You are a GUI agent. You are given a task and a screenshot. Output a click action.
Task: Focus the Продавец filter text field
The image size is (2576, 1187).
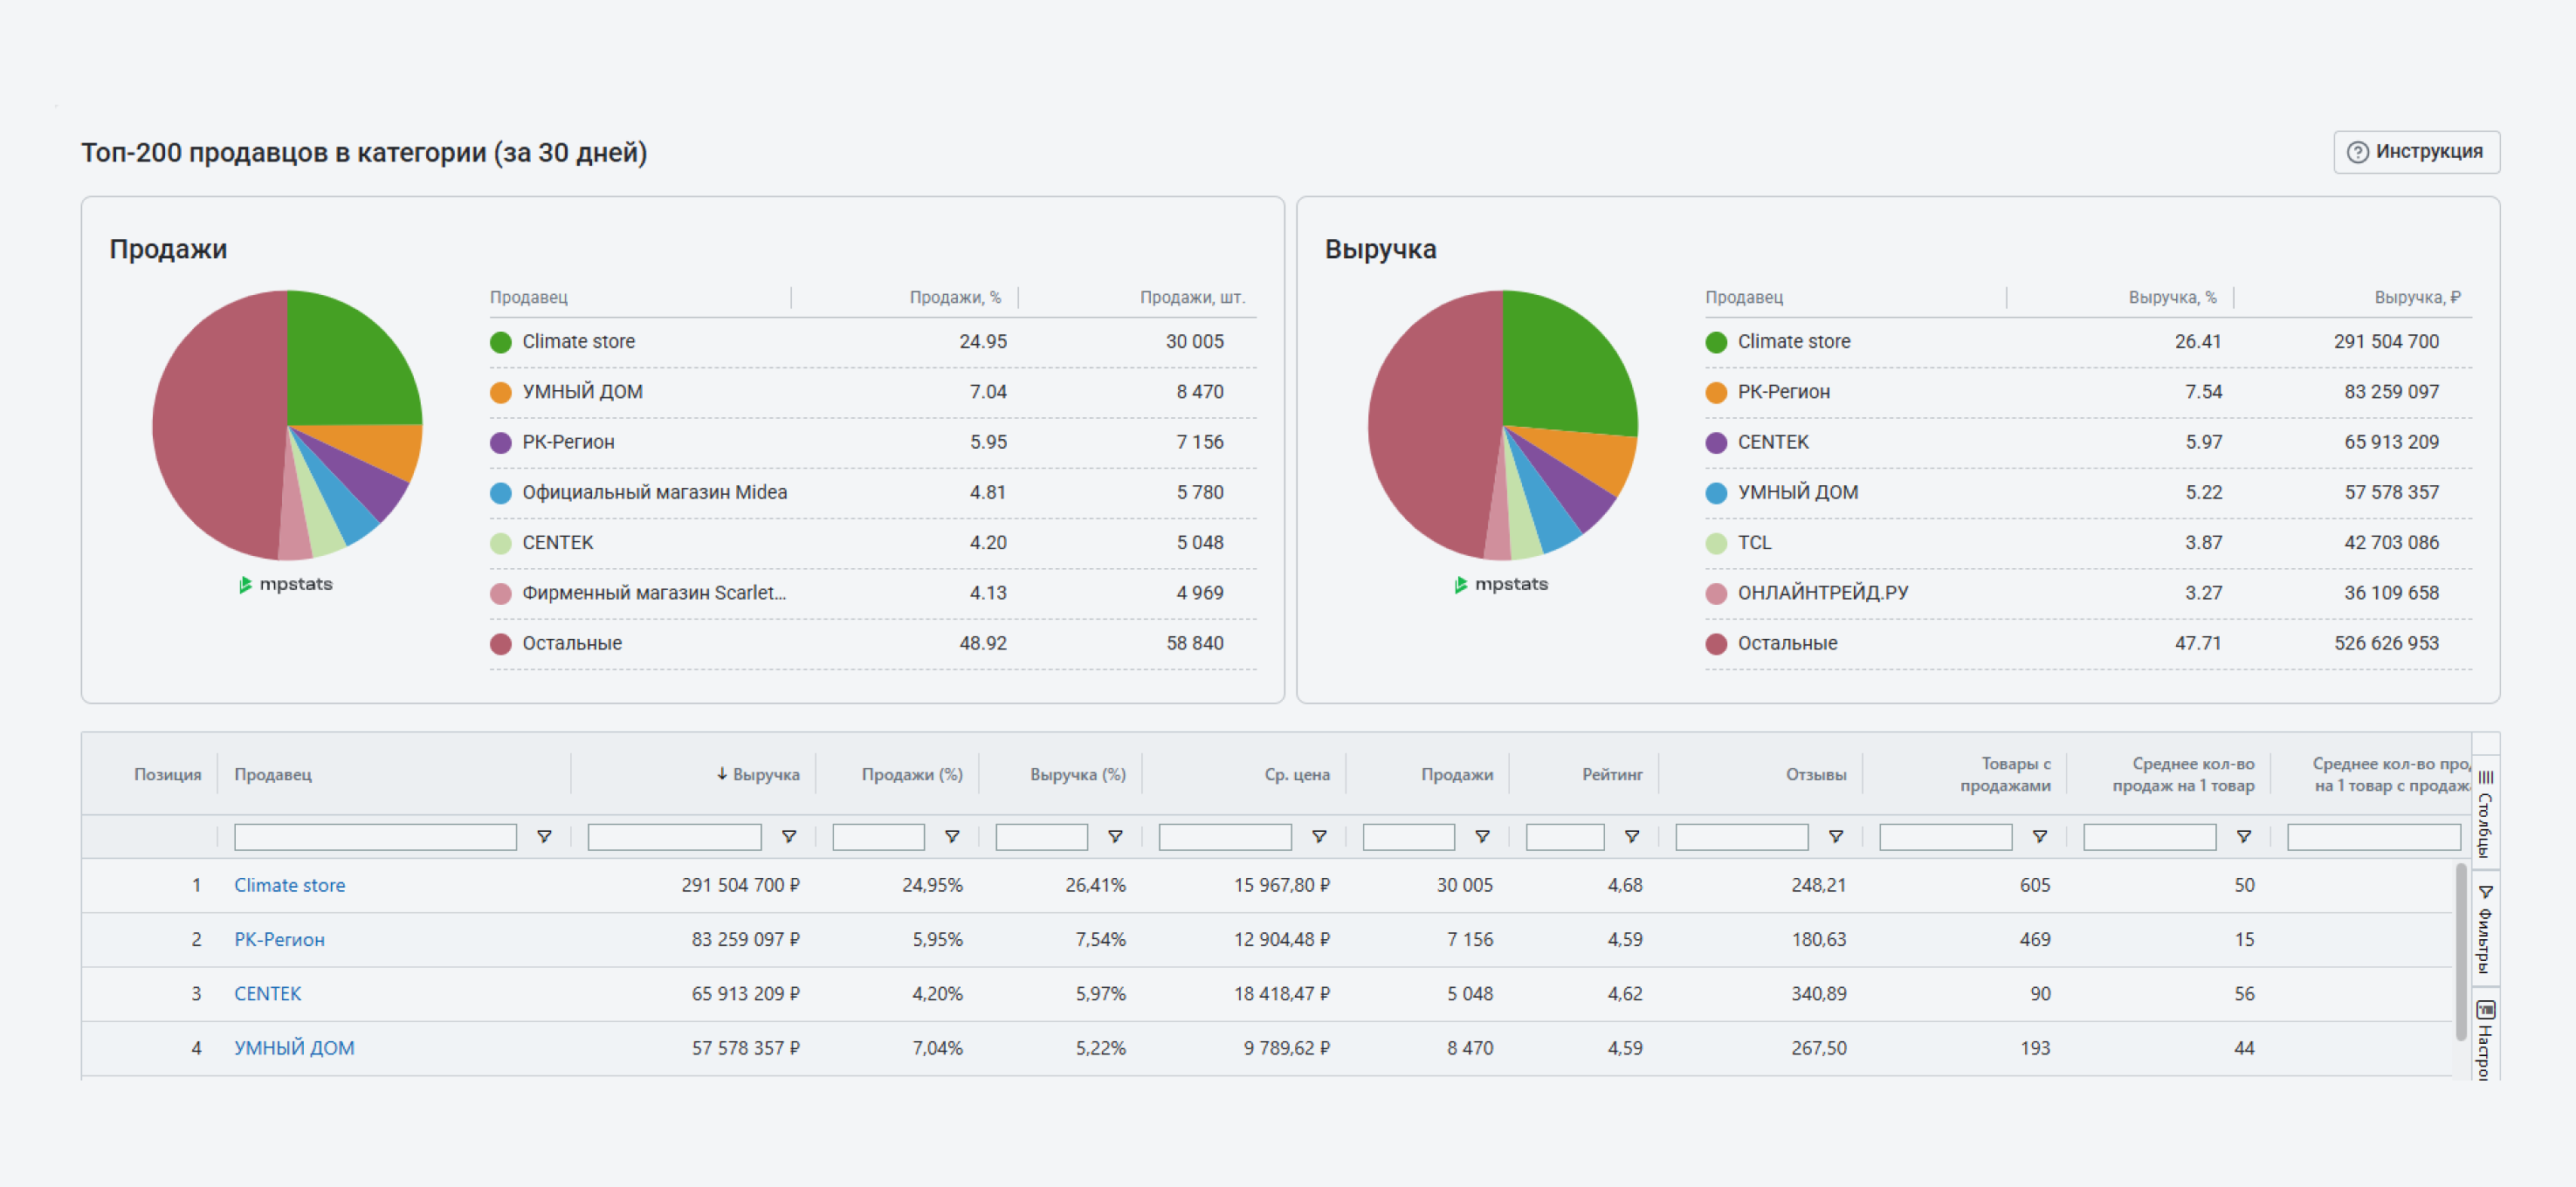coord(375,836)
